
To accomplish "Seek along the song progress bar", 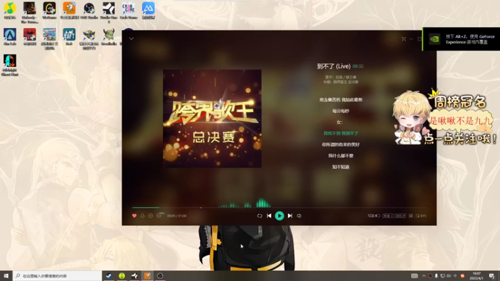I will [279, 207].
